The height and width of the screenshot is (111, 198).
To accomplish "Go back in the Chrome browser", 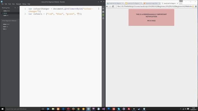I will (107, 6).
